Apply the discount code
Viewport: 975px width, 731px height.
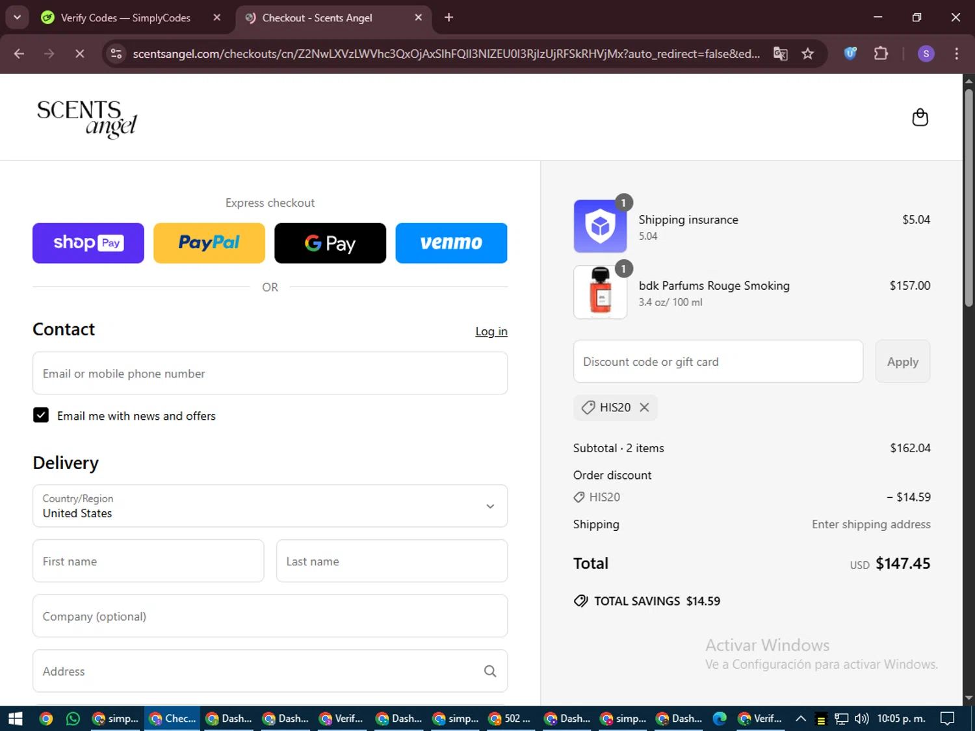tap(903, 361)
